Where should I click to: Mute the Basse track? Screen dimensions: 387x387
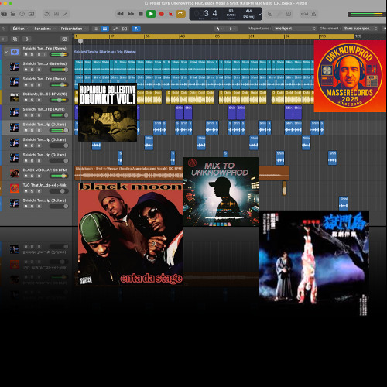pyautogui.click(x=26, y=85)
